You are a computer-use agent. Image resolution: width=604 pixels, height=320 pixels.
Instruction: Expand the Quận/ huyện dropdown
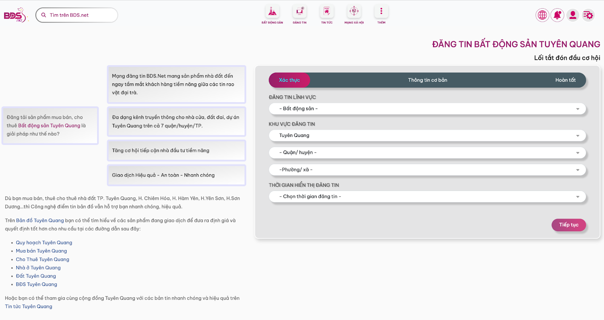click(427, 152)
